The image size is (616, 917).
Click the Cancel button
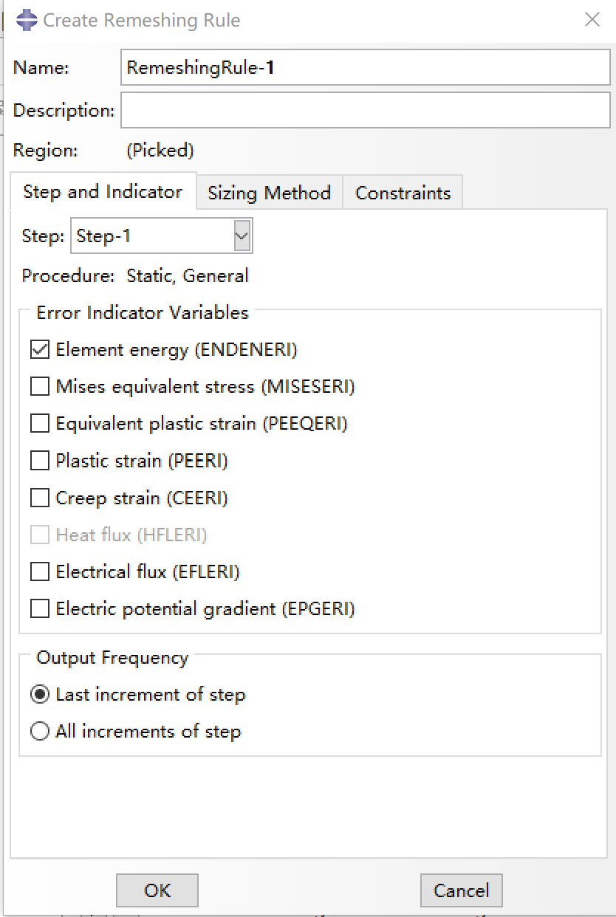[x=461, y=890]
